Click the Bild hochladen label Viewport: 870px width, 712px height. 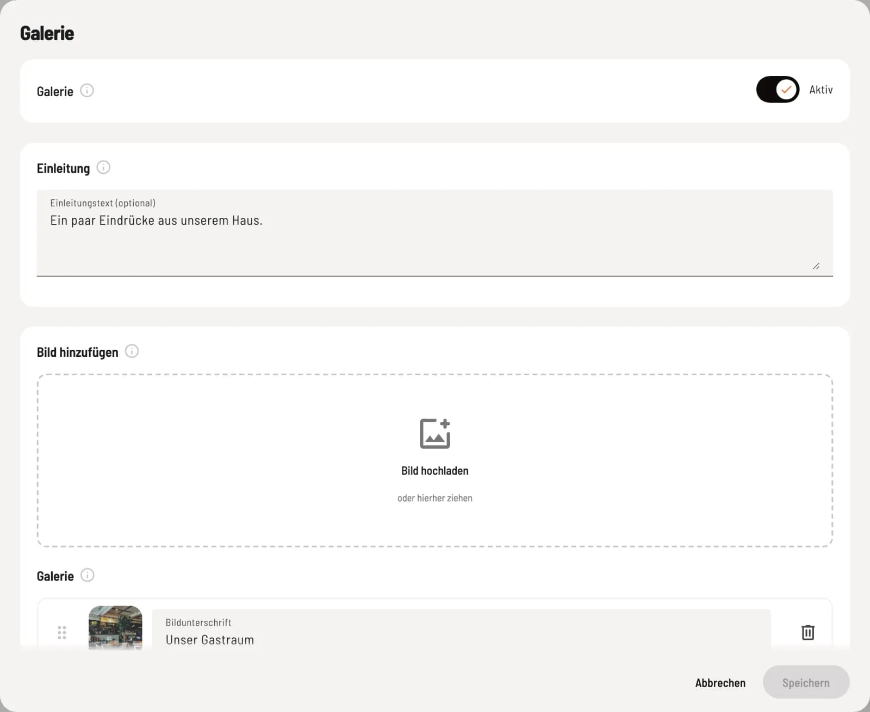point(435,471)
